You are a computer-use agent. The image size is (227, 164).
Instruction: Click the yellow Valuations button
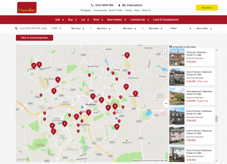(x=207, y=7)
